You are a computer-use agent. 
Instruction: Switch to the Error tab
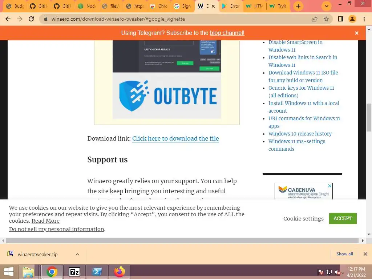(231, 6)
